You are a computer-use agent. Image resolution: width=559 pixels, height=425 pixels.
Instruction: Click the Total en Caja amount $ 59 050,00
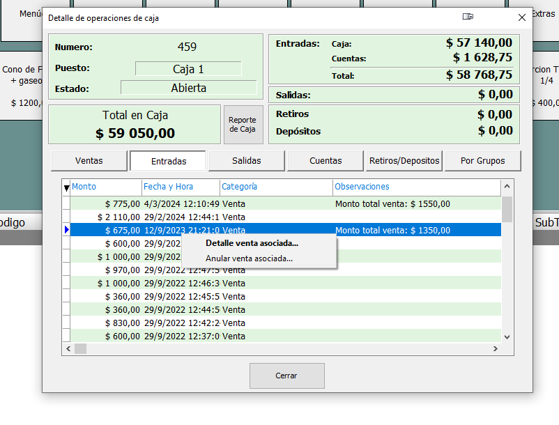coord(135,133)
